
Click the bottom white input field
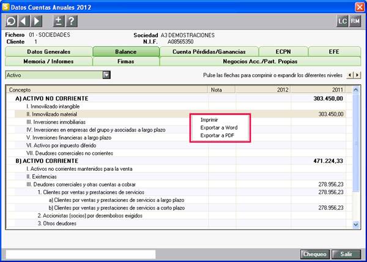tap(81, 254)
